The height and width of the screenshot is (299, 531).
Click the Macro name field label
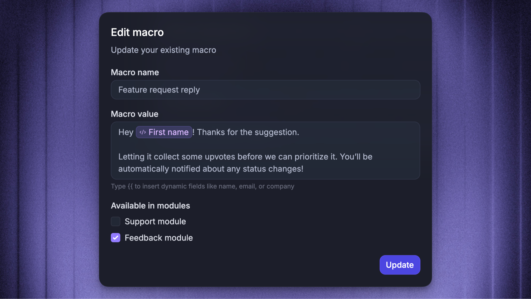135,72
